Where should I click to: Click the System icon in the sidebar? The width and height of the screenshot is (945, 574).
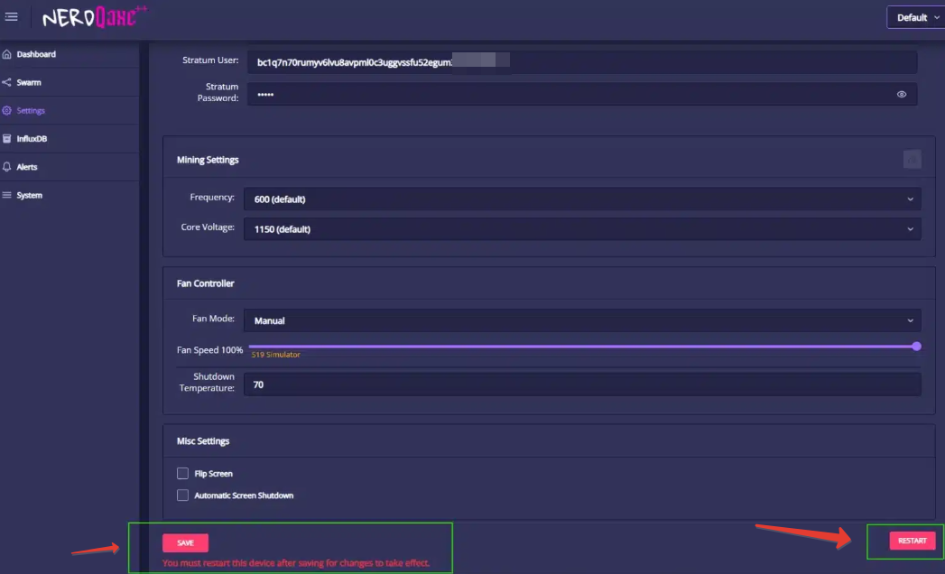pos(7,195)
